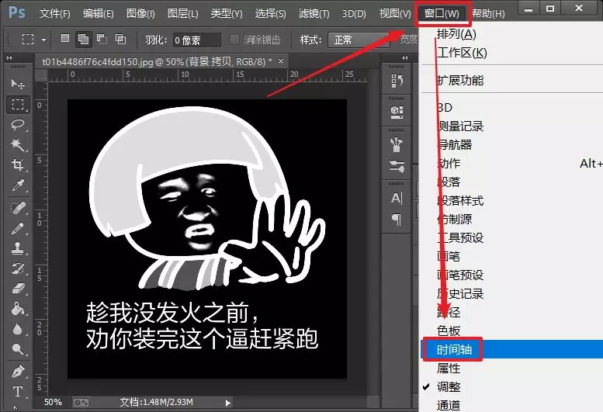
Task: Select the Eyedropper tool
Action: coord(17,185)
